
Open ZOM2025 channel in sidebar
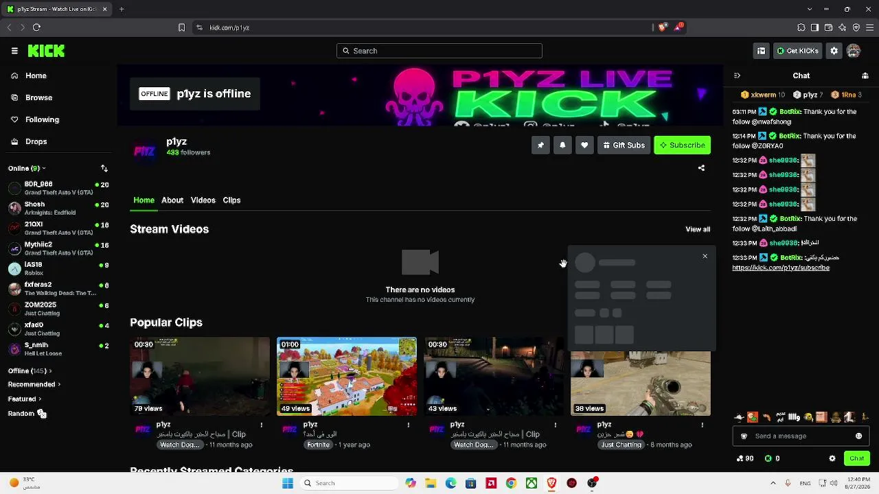click(58, 309)
